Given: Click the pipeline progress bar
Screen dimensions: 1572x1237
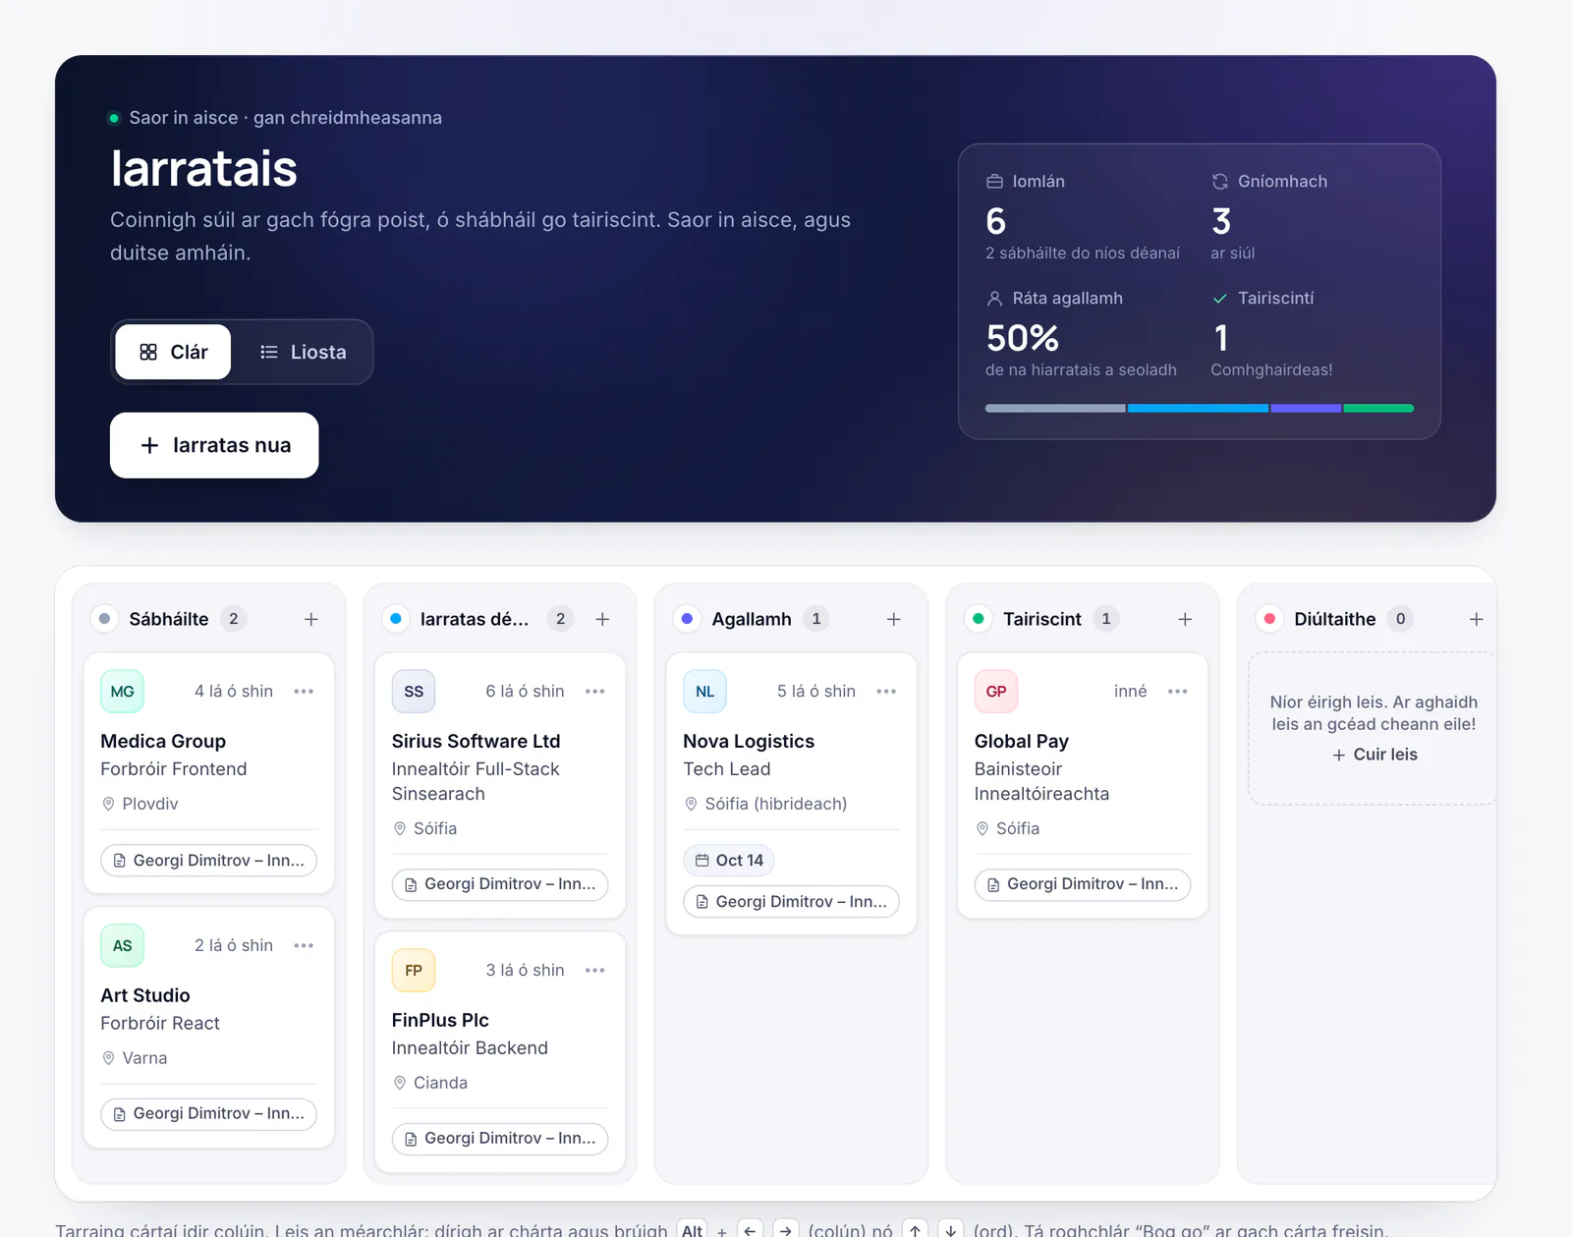Looking at the screenshot, I should pos(1200,408).
